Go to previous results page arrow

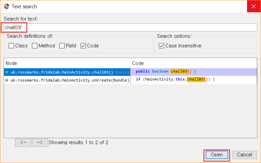coord(23,143)
